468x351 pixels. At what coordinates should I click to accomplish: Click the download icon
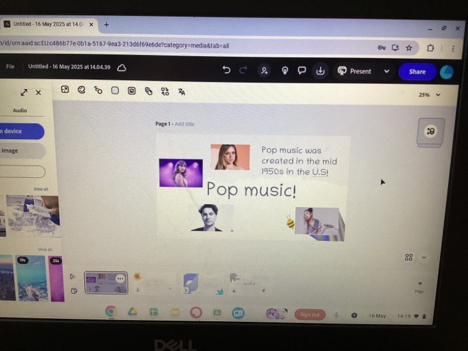click(x=320, y=71)
